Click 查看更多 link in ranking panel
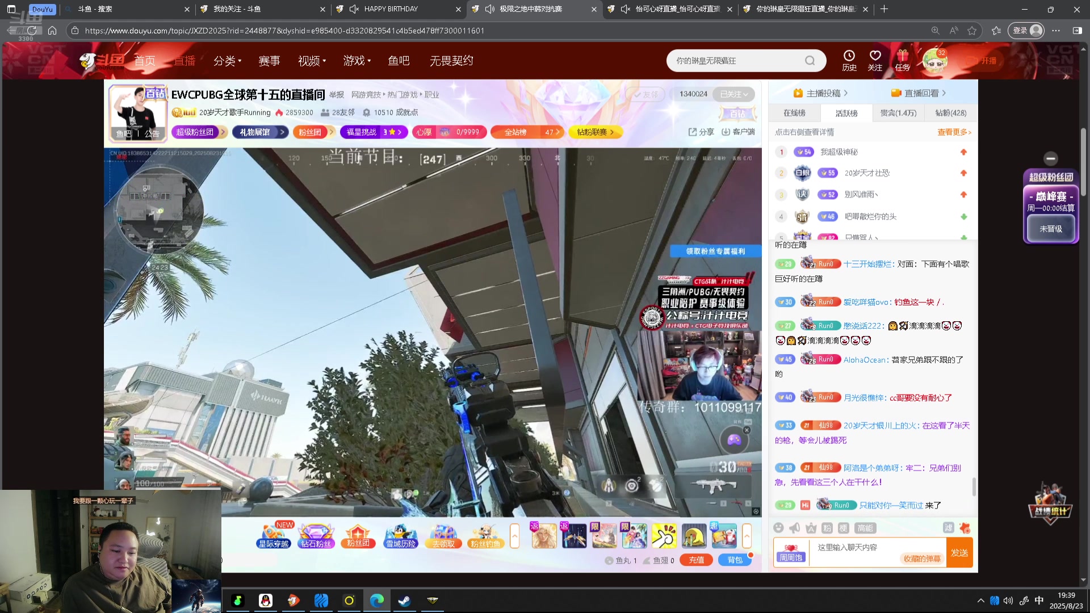The width and height of the screenshot is (1090, 613). 954,132
